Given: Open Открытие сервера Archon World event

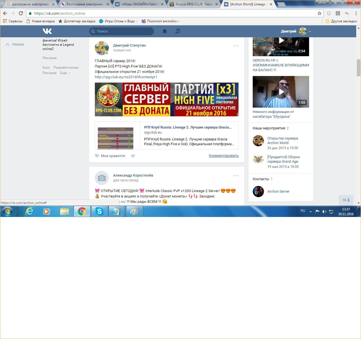Looking at the screenshot, I should click(283, 141).
